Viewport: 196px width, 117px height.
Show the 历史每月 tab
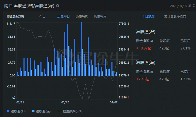100,16
